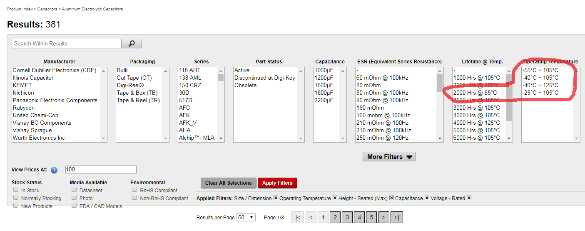Remove the Size / Dimension applied filter

(x=276, y=198)
